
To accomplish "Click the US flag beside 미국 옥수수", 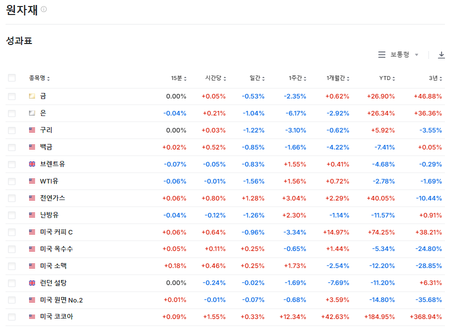I will pos(32,249).
